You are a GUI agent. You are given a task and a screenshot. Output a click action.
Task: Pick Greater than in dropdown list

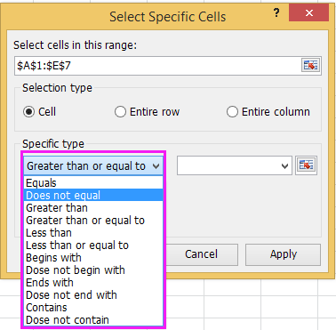tap(93, 208)
